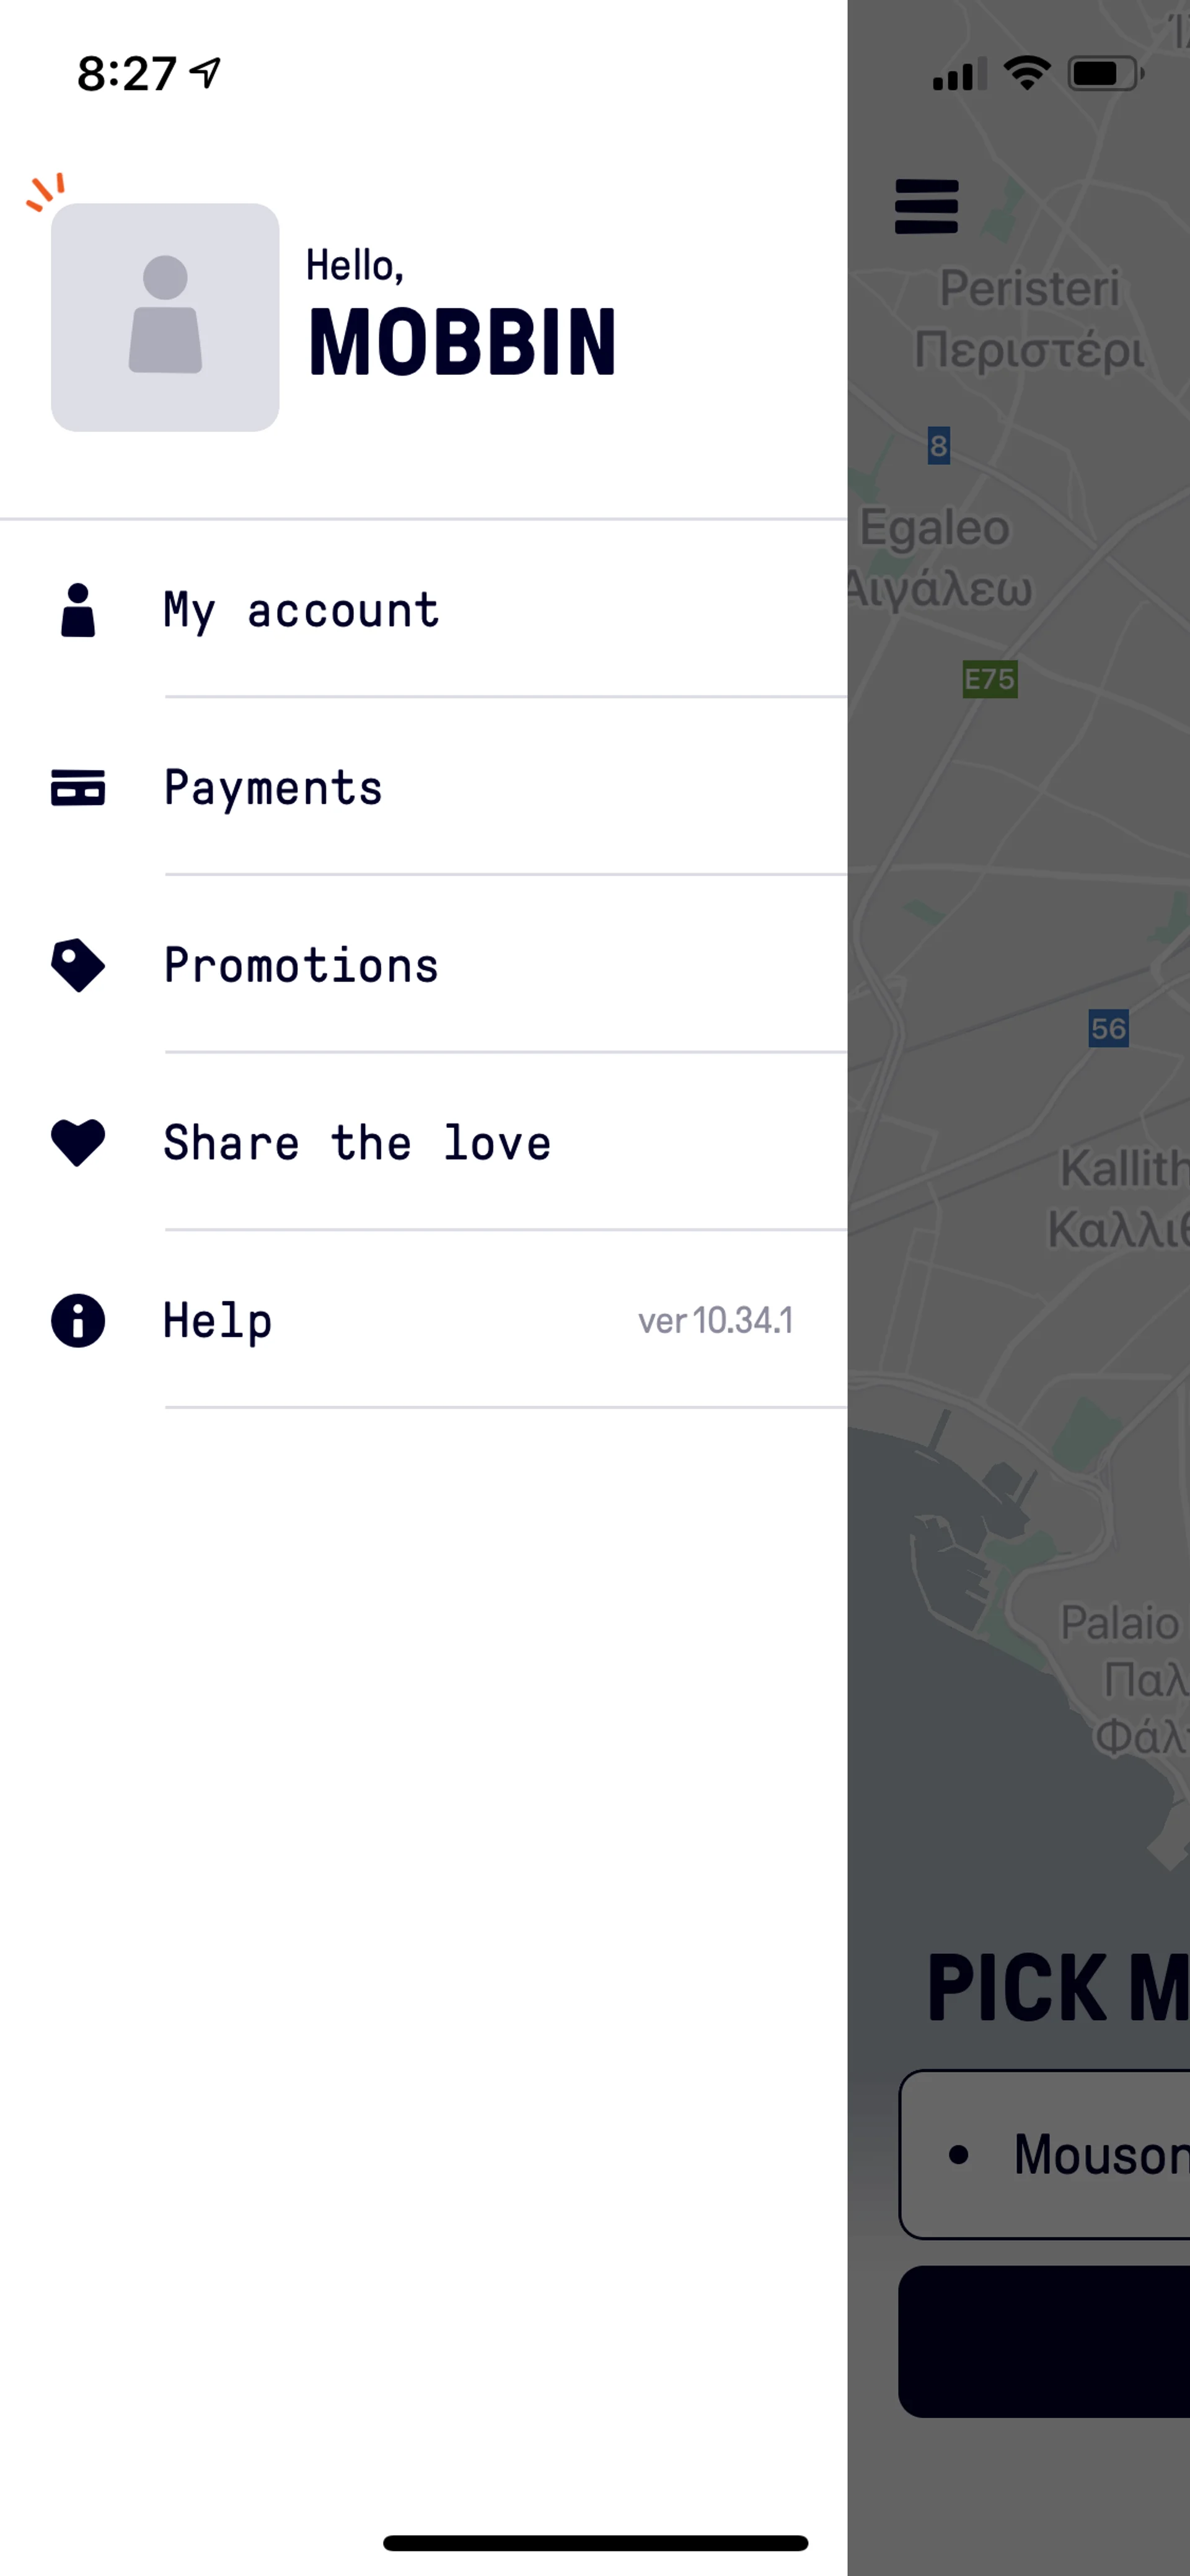
Task: Tap the MOBBIN username heading
Action: coord(462,343)
